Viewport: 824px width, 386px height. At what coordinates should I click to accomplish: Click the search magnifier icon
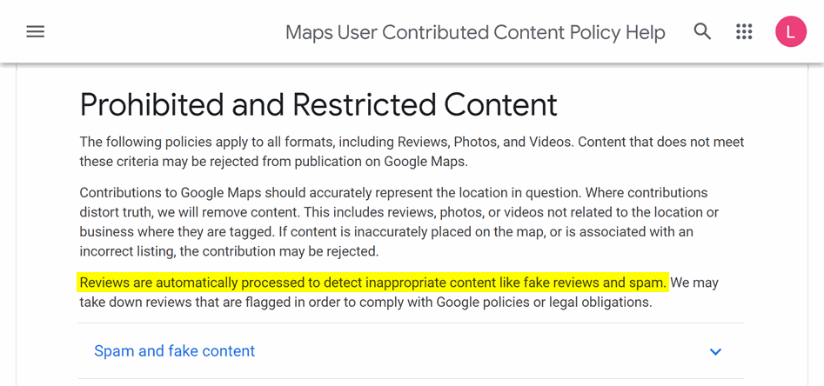702,32
